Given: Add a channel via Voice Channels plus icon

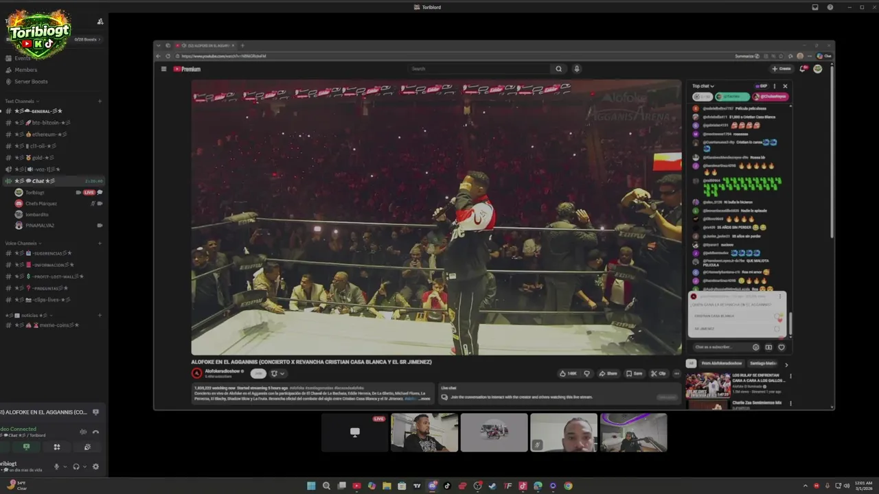Looking at the screenshot, I should click(x=100, y=243).
